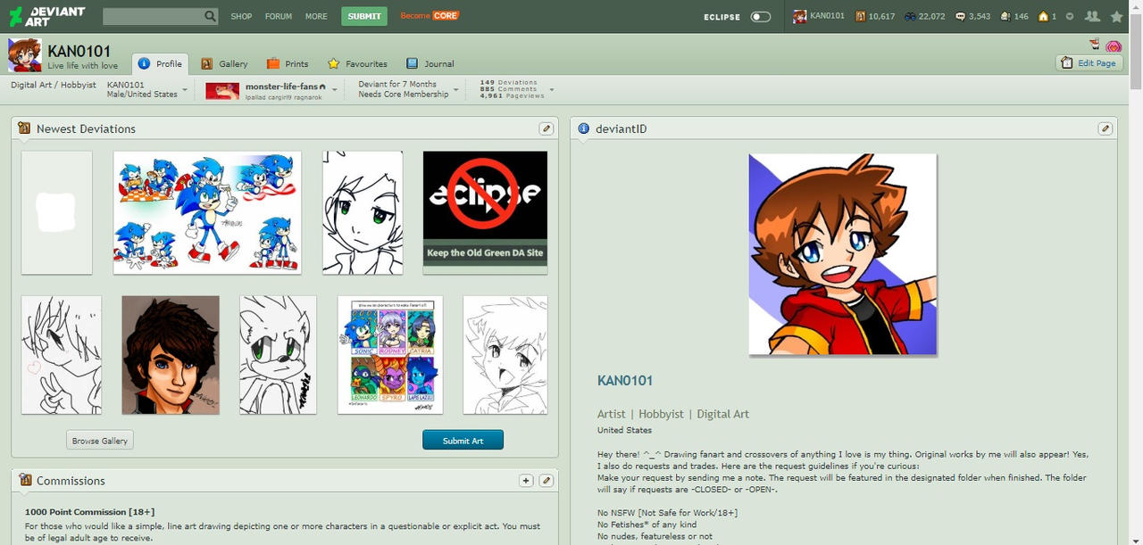Open the Forum menu
The height and width of the screenshot is (545, 1143).
coord(279,16)
